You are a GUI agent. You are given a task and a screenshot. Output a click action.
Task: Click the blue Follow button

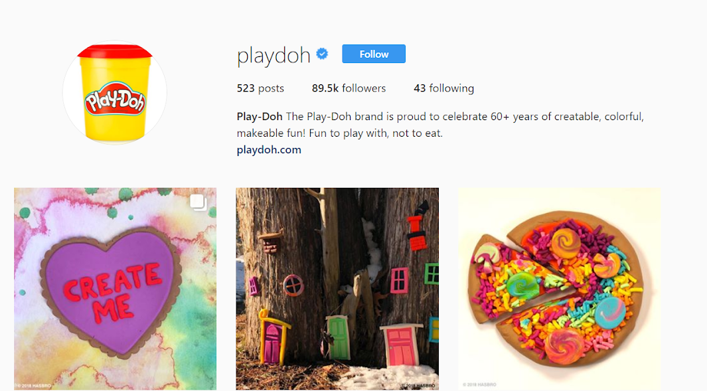[373, 54]
